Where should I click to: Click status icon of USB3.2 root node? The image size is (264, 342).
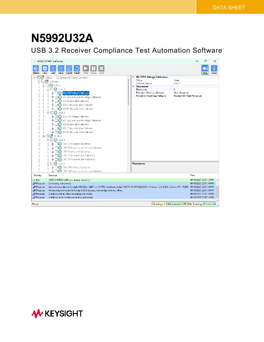(x=42, y=77)
